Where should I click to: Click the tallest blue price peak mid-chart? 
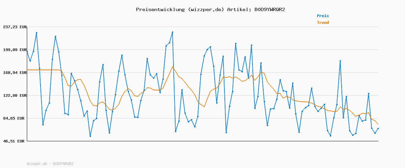point(172,32)
